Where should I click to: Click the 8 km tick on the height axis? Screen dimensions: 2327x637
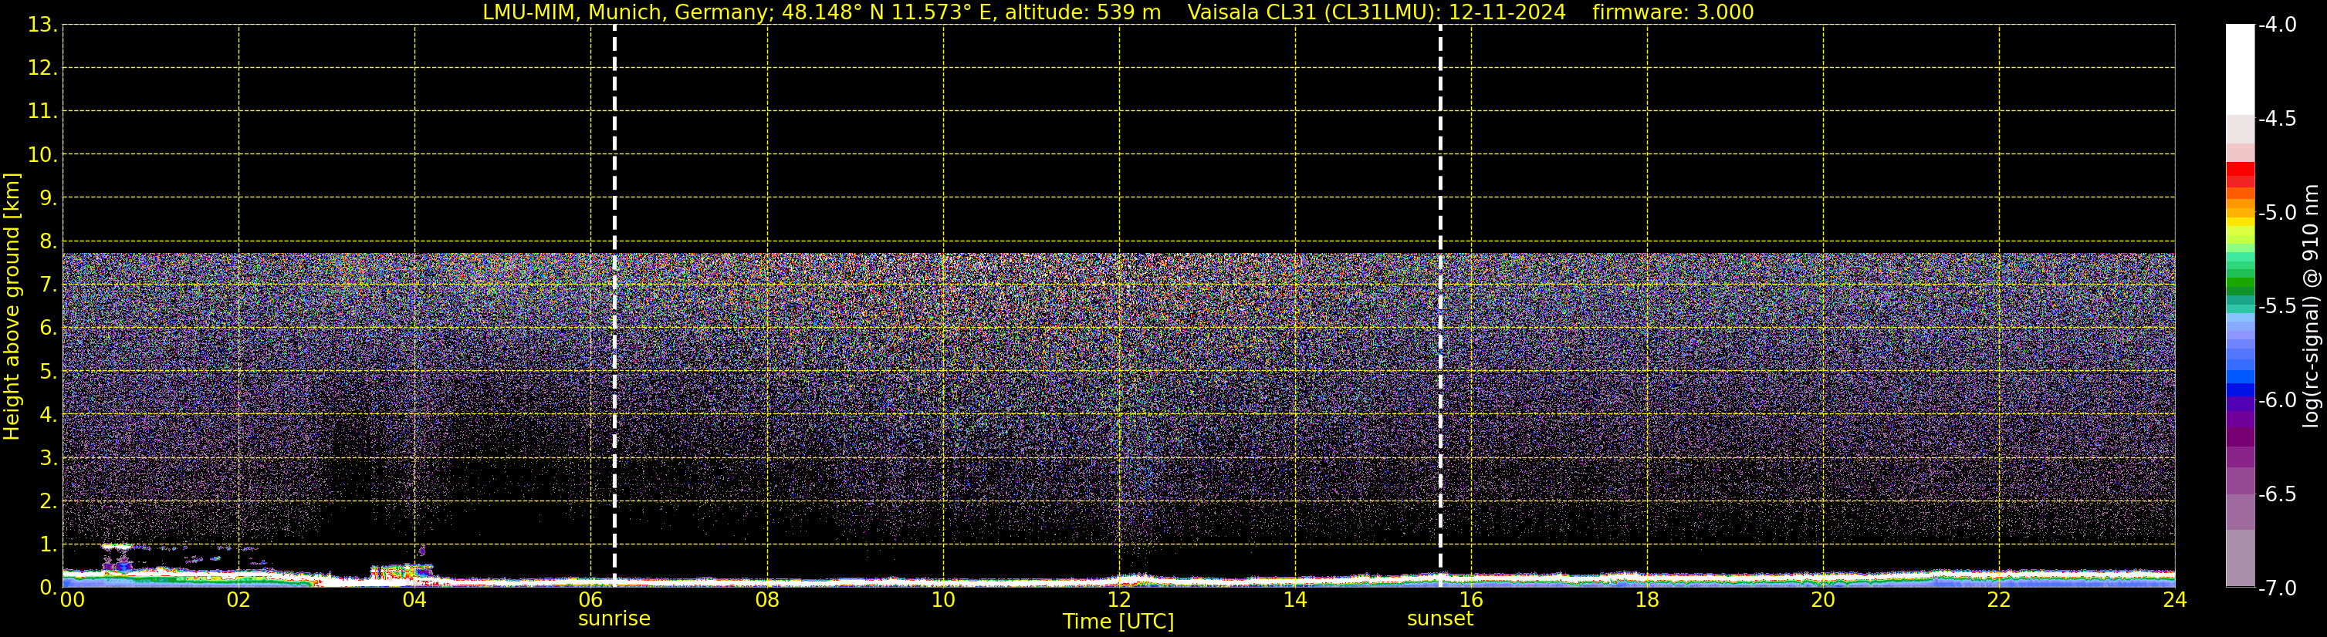46,242
